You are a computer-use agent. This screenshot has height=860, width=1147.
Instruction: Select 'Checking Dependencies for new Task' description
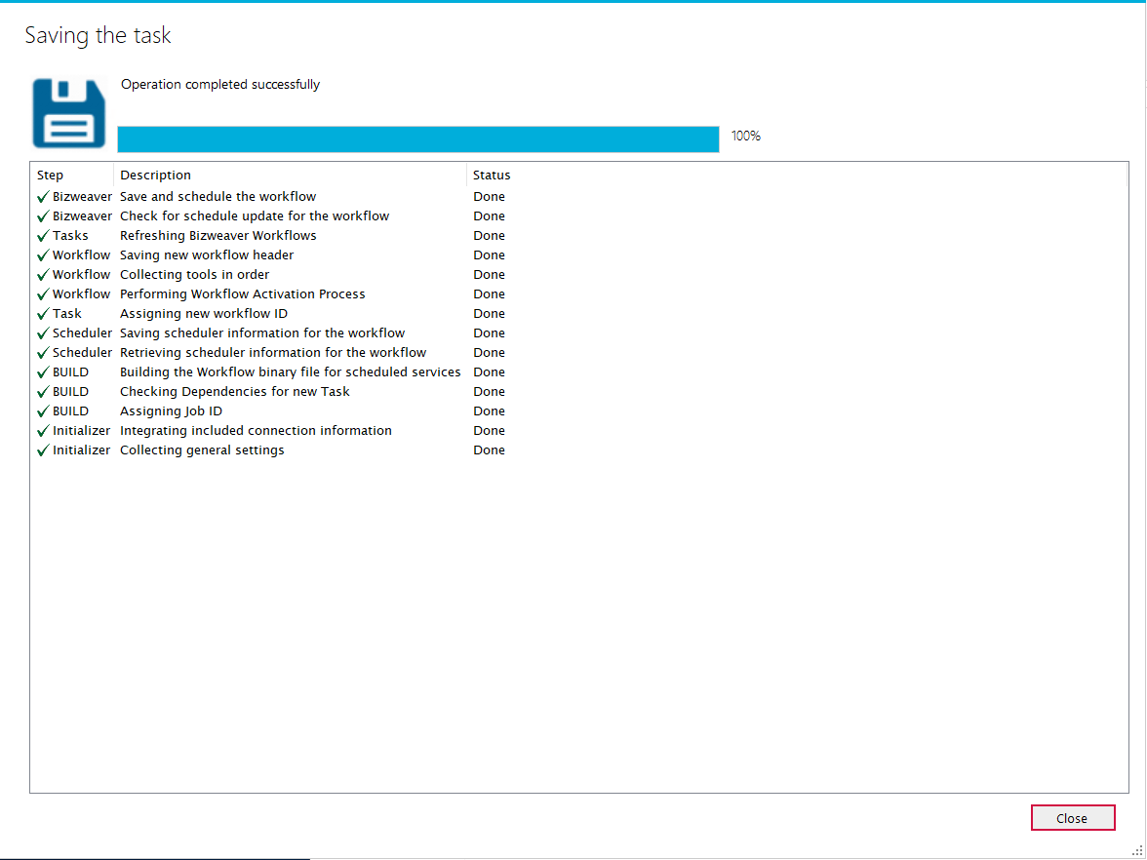click(x=235, y=392)
